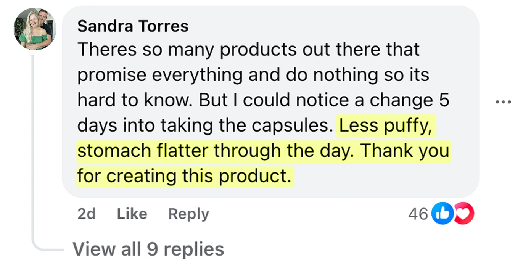531x267 pixels.
Task: Click the ellipsis to report the comment
Action: 504,101
